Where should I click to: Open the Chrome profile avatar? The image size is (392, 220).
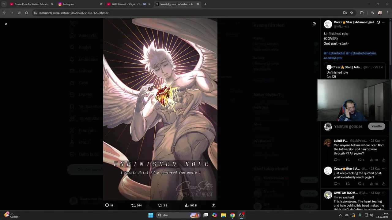point(380,13)
